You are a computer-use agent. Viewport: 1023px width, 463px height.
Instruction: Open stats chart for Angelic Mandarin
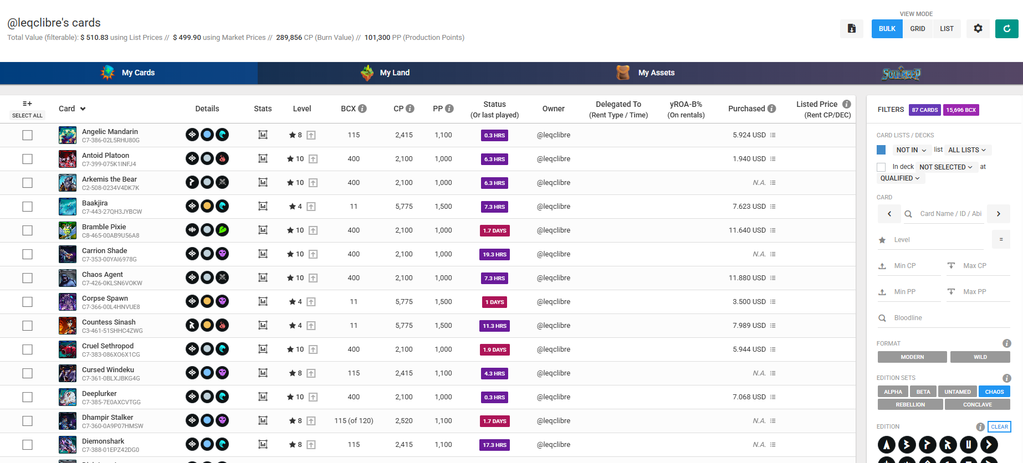tap(263, 135)
